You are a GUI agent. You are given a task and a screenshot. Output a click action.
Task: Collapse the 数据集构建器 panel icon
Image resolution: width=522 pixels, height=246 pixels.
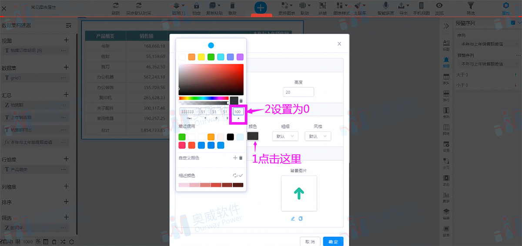click(x=68, y=26)
